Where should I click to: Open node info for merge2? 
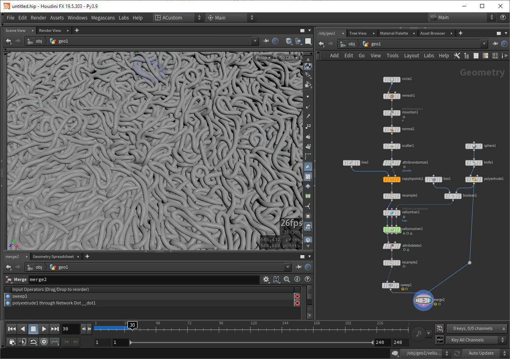pyautogui.click(x=297, y=279)
